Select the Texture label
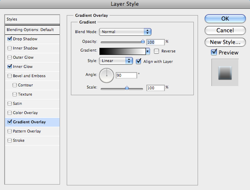Image resolution: width=250 pixels, height=190 pixels. click(25, 95)
